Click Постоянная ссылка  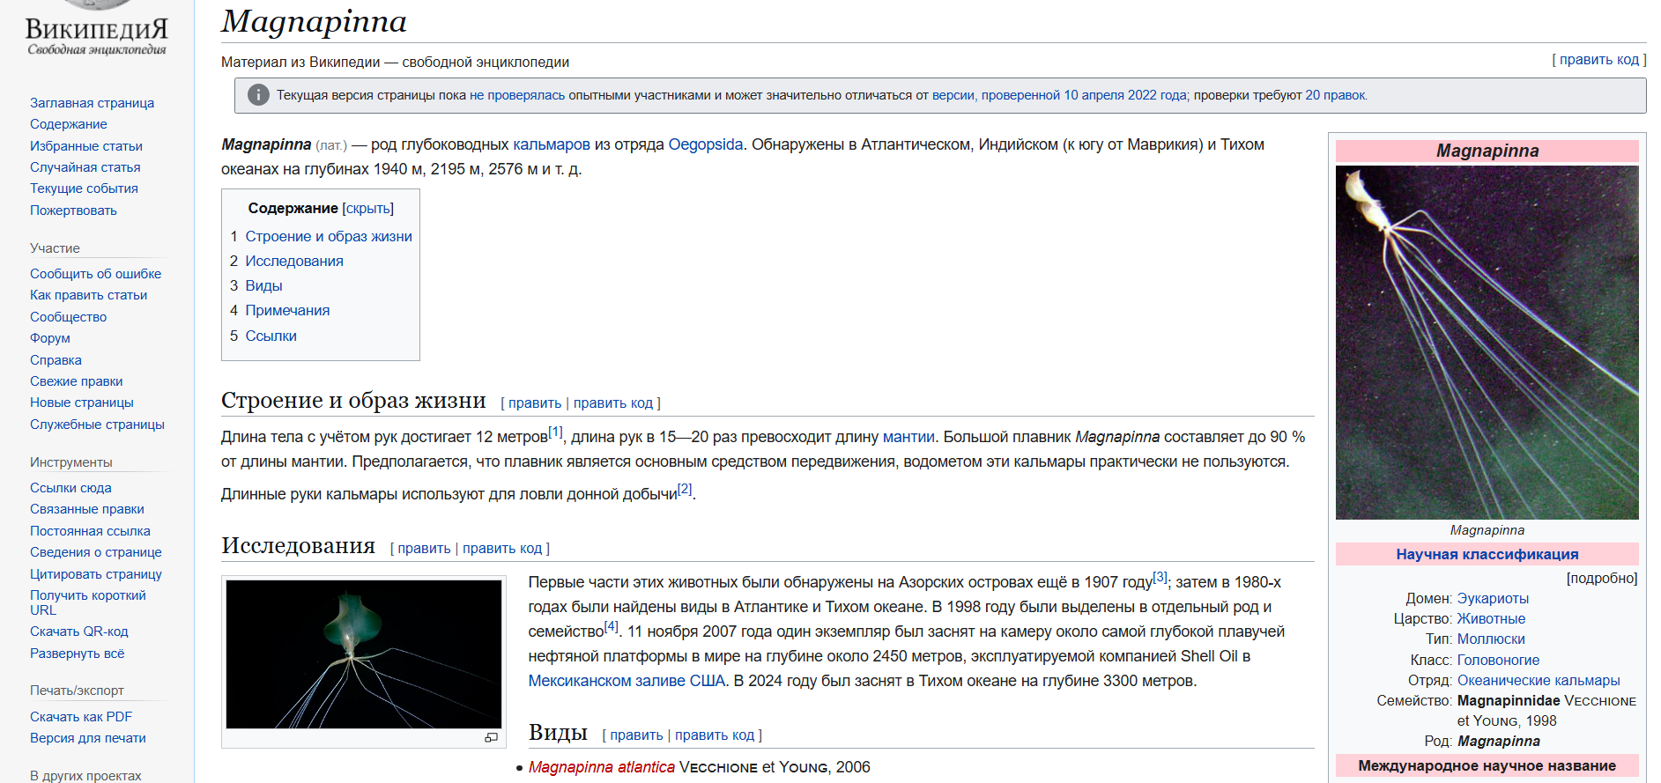coord(90,531)
